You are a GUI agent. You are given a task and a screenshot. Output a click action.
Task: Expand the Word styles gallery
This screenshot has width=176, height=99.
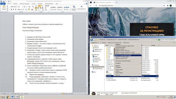[70, 10]
